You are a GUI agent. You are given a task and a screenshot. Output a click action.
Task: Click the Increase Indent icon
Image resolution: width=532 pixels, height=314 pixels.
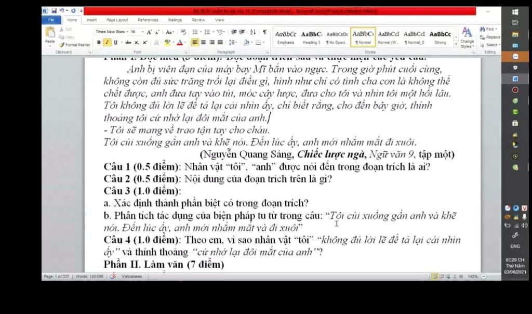[242, 32]
